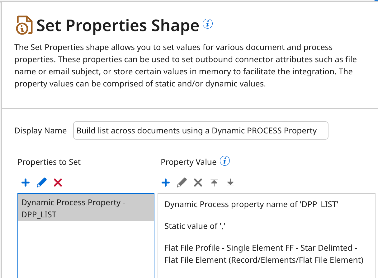The height and width of the screenshot is (278, 378).
Task: Select the Static value of ',' row
Action: (195, 226)
